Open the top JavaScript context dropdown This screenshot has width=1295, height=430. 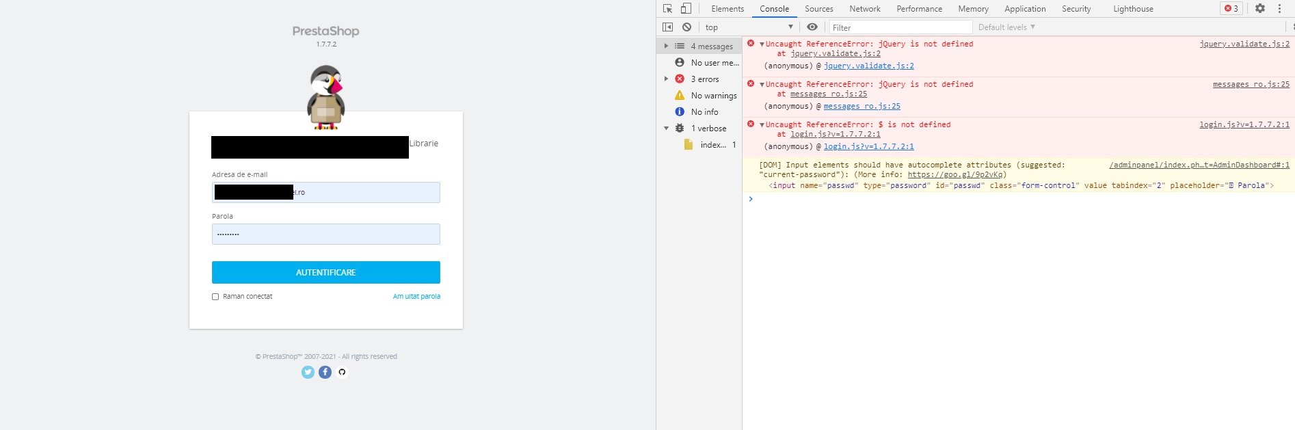(749, 27)
